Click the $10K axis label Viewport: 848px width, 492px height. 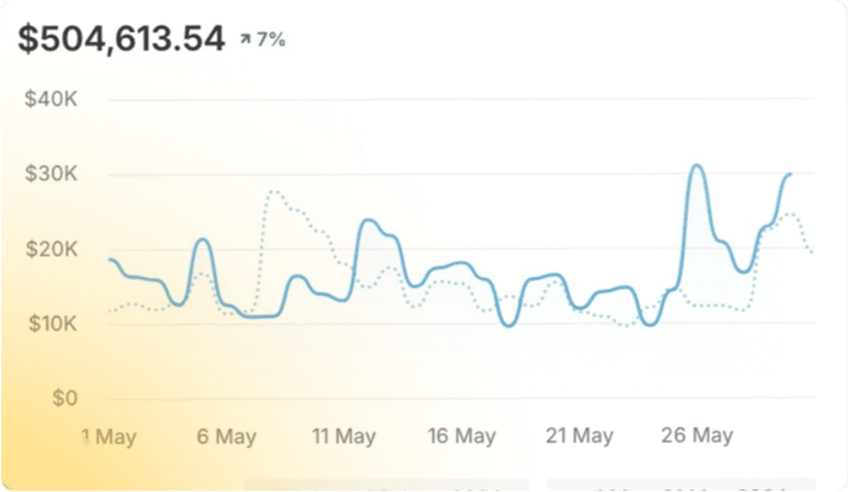(x=52, y=324)
